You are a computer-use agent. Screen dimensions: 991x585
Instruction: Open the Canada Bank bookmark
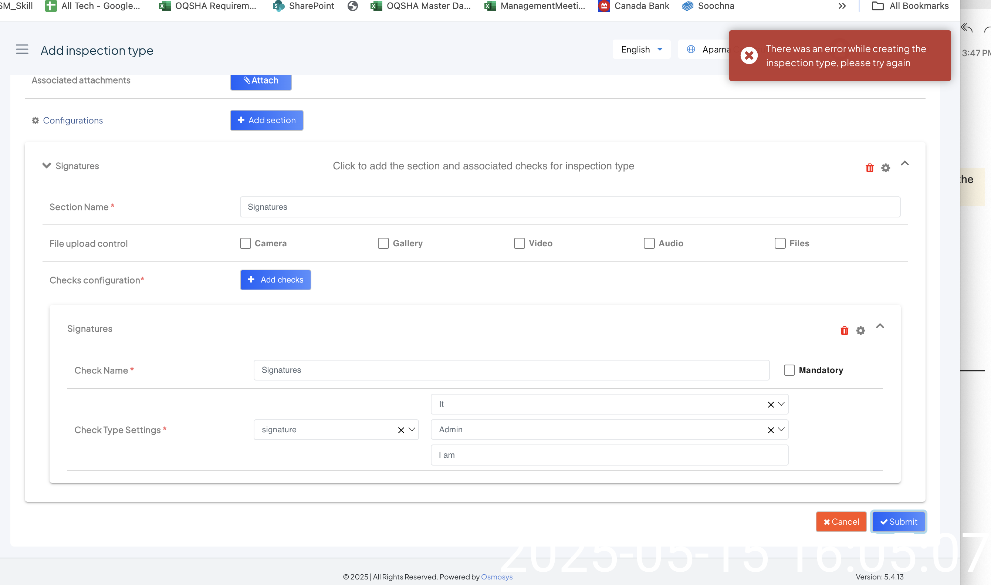[634, 6]
